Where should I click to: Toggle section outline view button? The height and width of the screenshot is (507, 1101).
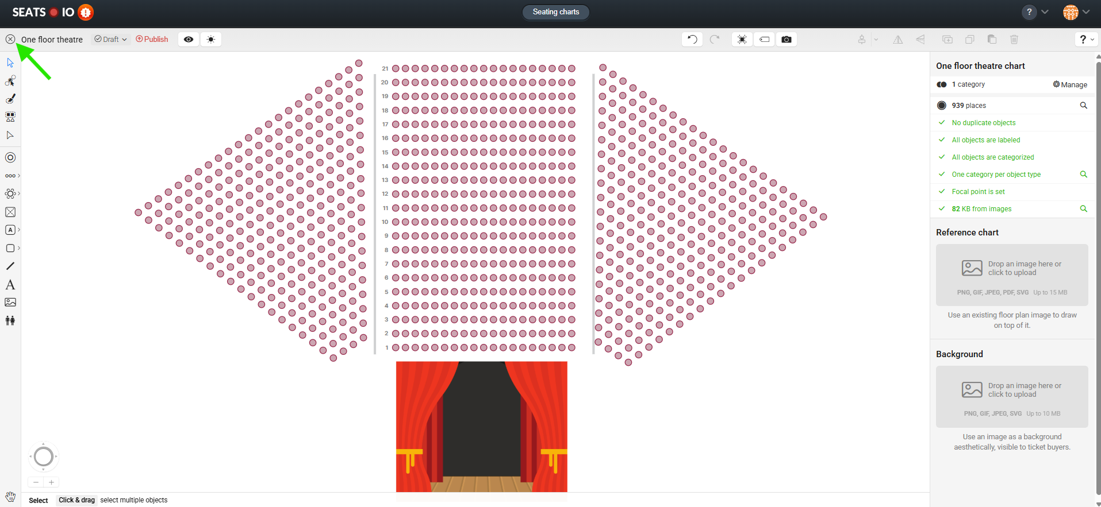click(742, 40)
